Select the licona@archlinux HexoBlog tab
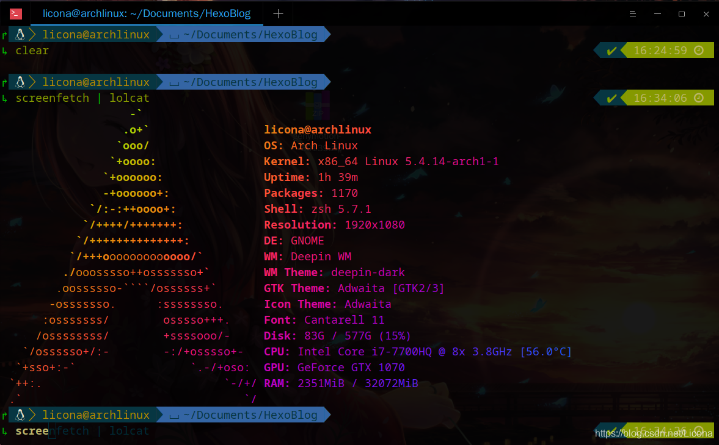The image size is (719, 445). pyautogui.click(x=147, y=14)
